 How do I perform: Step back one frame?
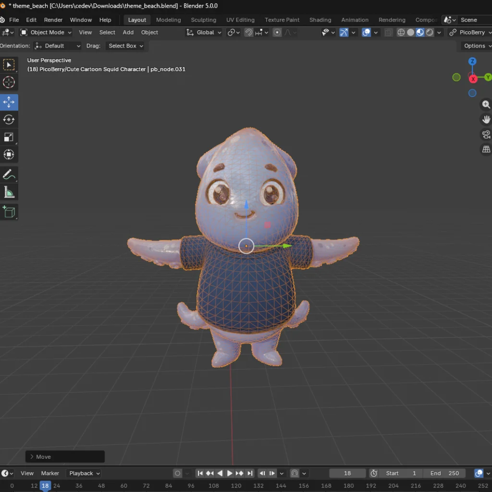pyautogui.click(x=262, y=473)
